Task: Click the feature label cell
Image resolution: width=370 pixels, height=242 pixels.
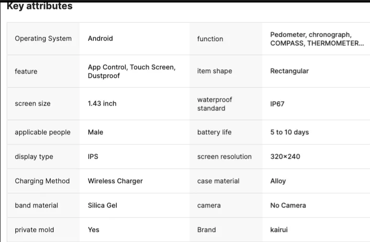Action: coord(44,71)
